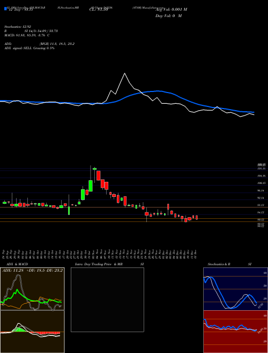Image resolution: width=268 pixels, height=353 pixels.
Task: Click the green MACD histogram bars
Action: [x=20, y=329]
